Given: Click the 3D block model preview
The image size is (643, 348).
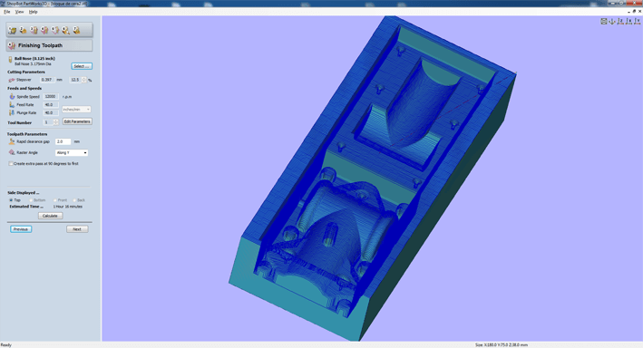Looking at the screenshot, I should pyautogui.click(x=372, y=179).
